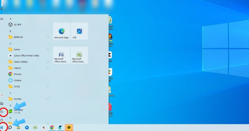This screenshot has height=131, width=249.
Task: Launch the blue lightning app on taskbar
Action: coord(27,128)
